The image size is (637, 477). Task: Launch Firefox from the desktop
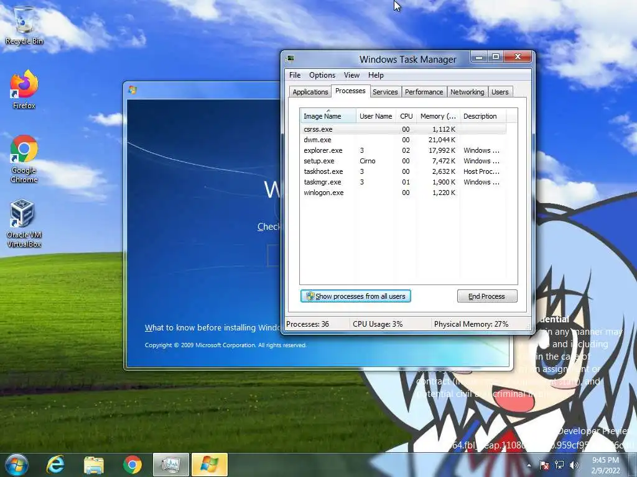(x=24, y=89)
